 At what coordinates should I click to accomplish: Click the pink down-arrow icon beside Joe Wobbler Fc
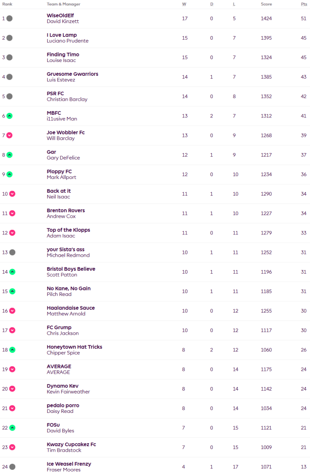(9, 135)
